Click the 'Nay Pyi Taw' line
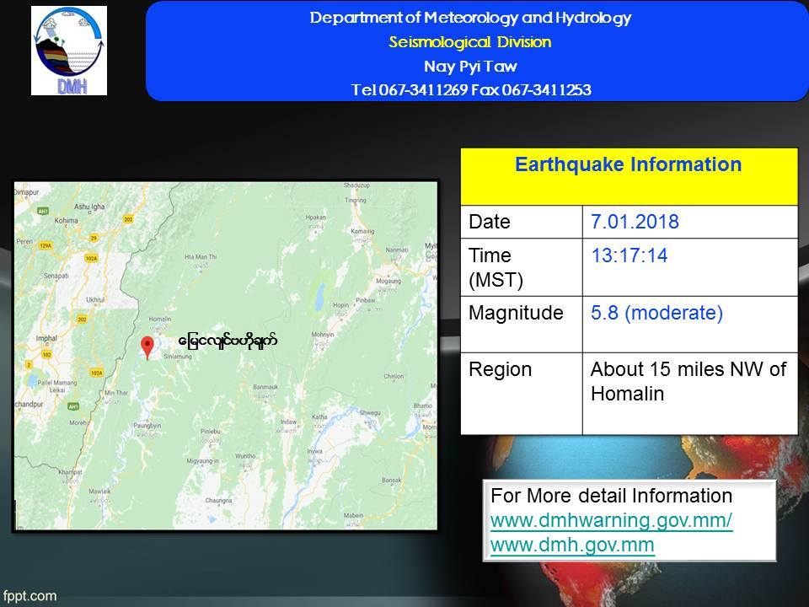809x607 pixels. [x=470, y=66]
